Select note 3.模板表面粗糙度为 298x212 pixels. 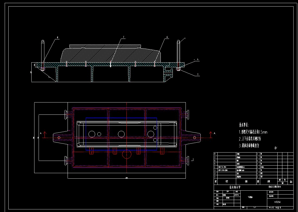pyautogui.click(x=249, y=146)
